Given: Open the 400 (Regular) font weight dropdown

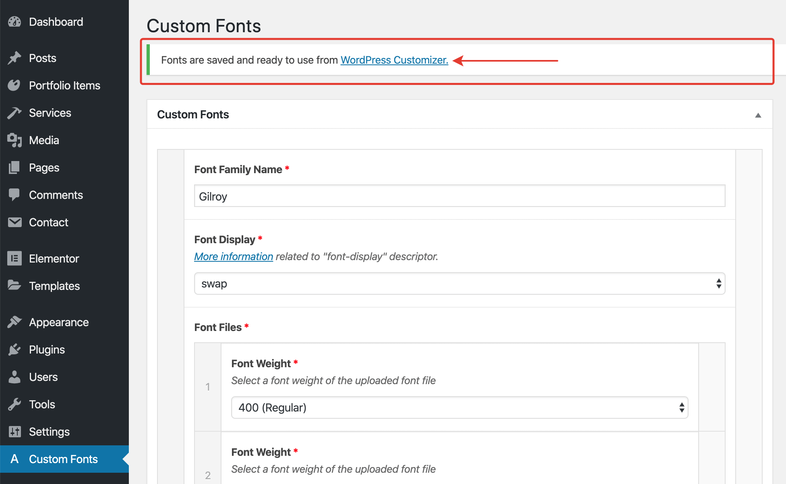Looking at the screenshot, I should point(459,407).
